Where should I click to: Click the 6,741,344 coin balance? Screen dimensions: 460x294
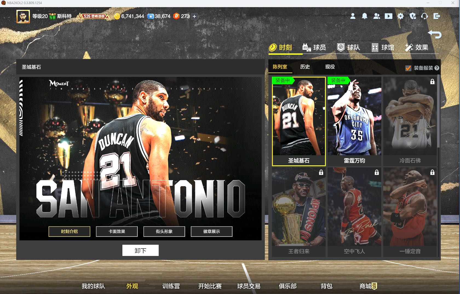pyautogui.click(x=133, y=16)
